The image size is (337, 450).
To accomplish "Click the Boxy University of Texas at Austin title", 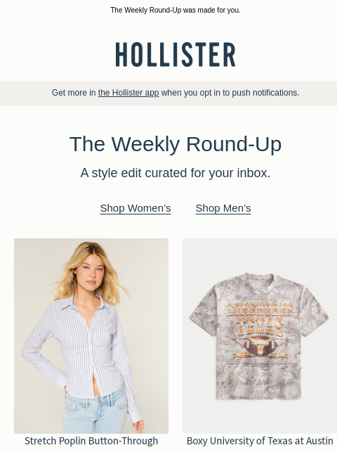I will pos(260,441).
